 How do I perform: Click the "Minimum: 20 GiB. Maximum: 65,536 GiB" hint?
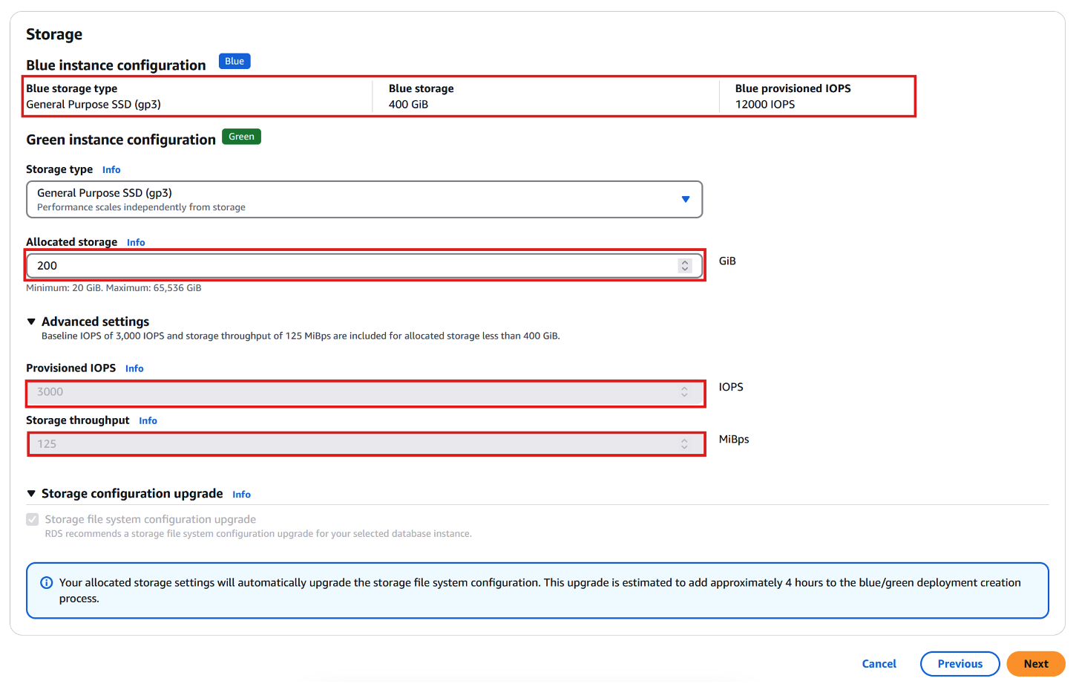coord(114,288)
